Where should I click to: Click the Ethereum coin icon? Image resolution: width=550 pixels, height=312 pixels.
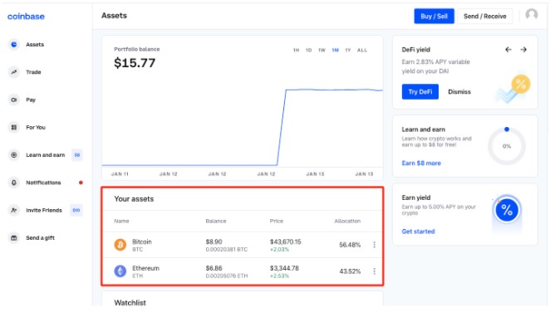[120, 271]
